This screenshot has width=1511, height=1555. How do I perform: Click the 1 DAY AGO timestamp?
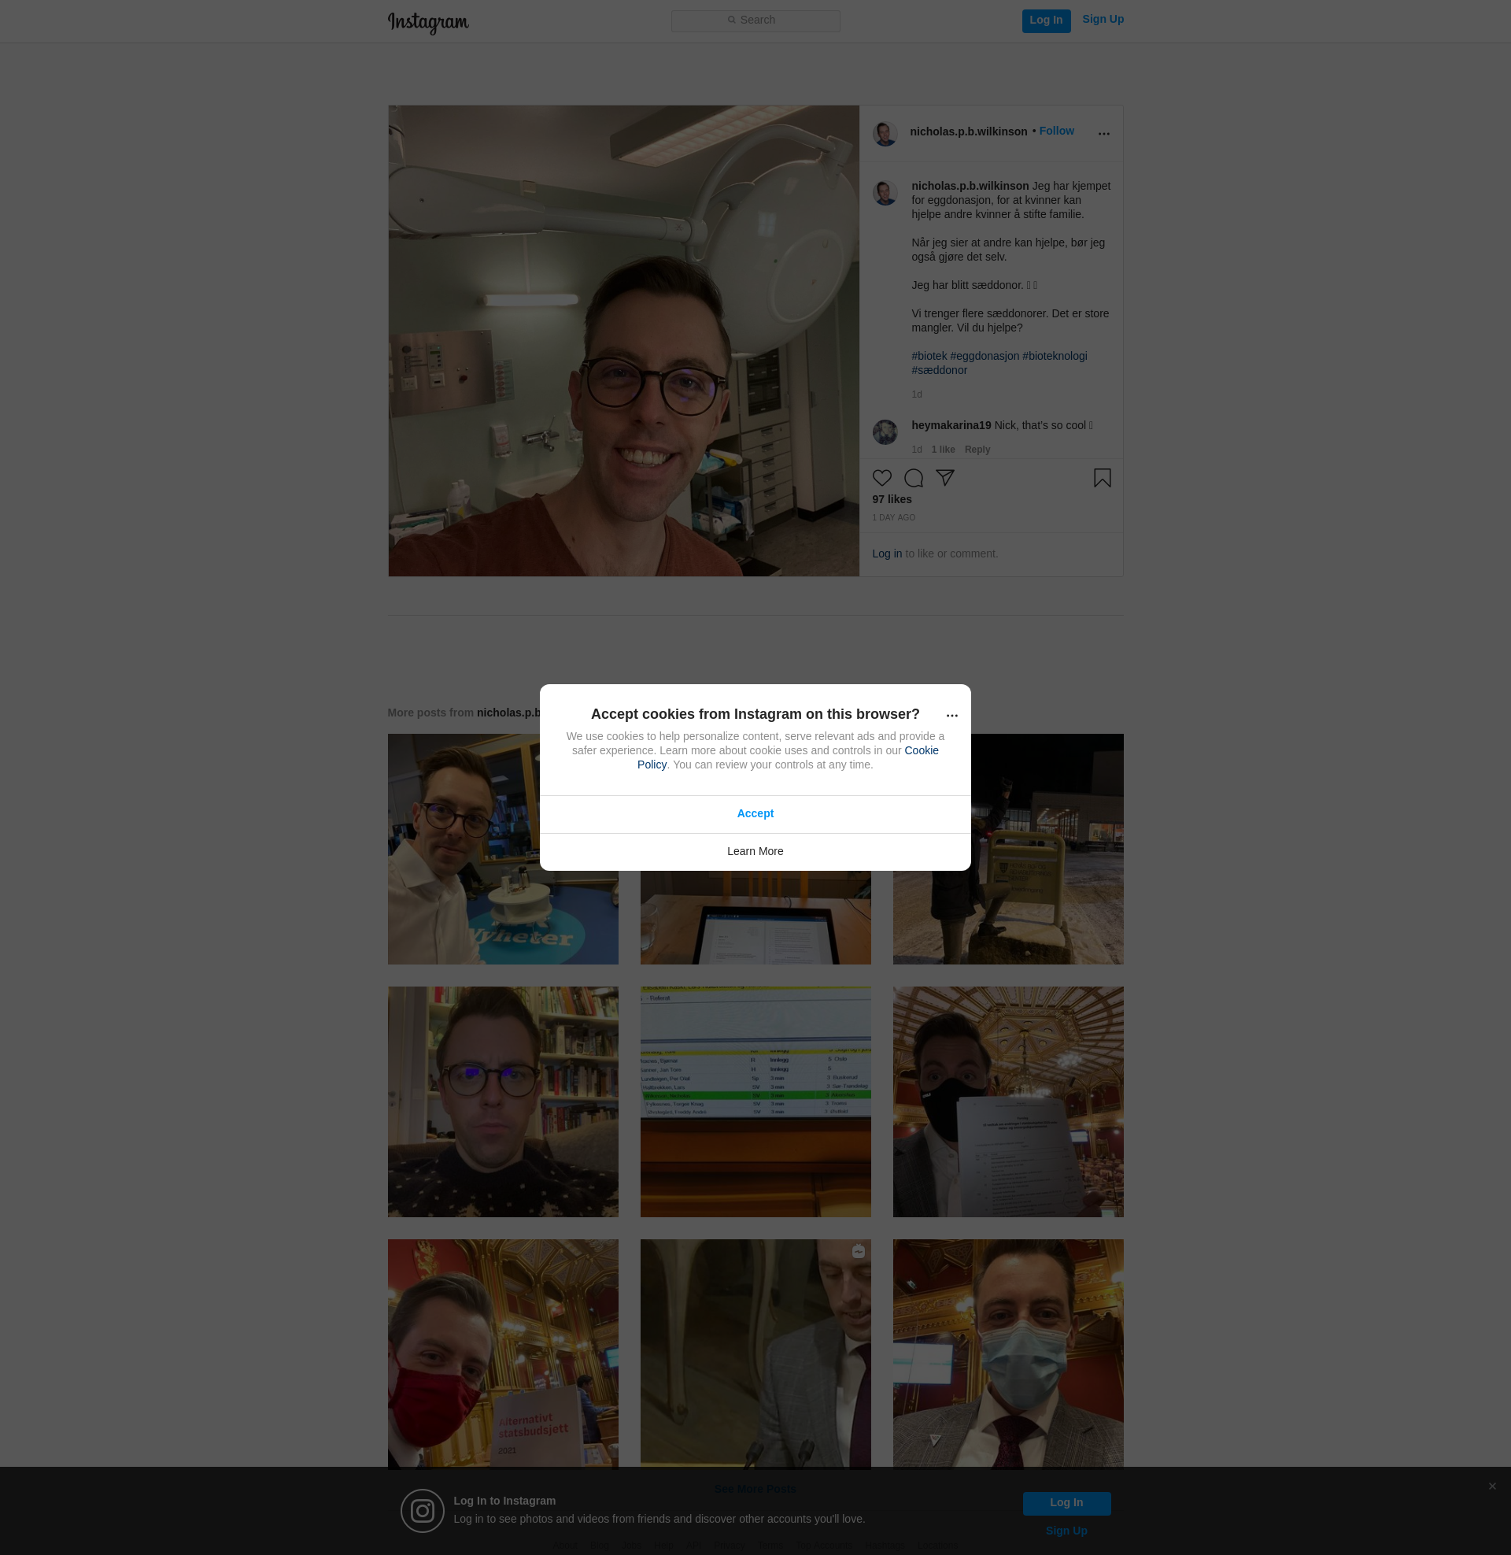coord(893,517)
